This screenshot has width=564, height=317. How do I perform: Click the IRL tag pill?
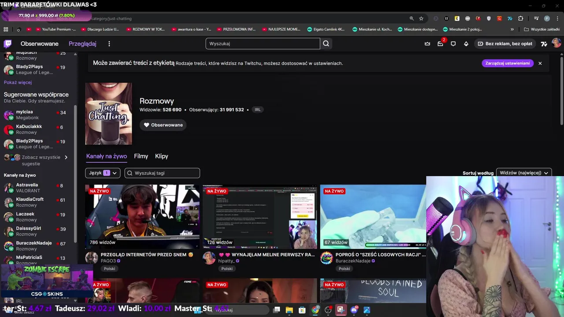(257, 110)
